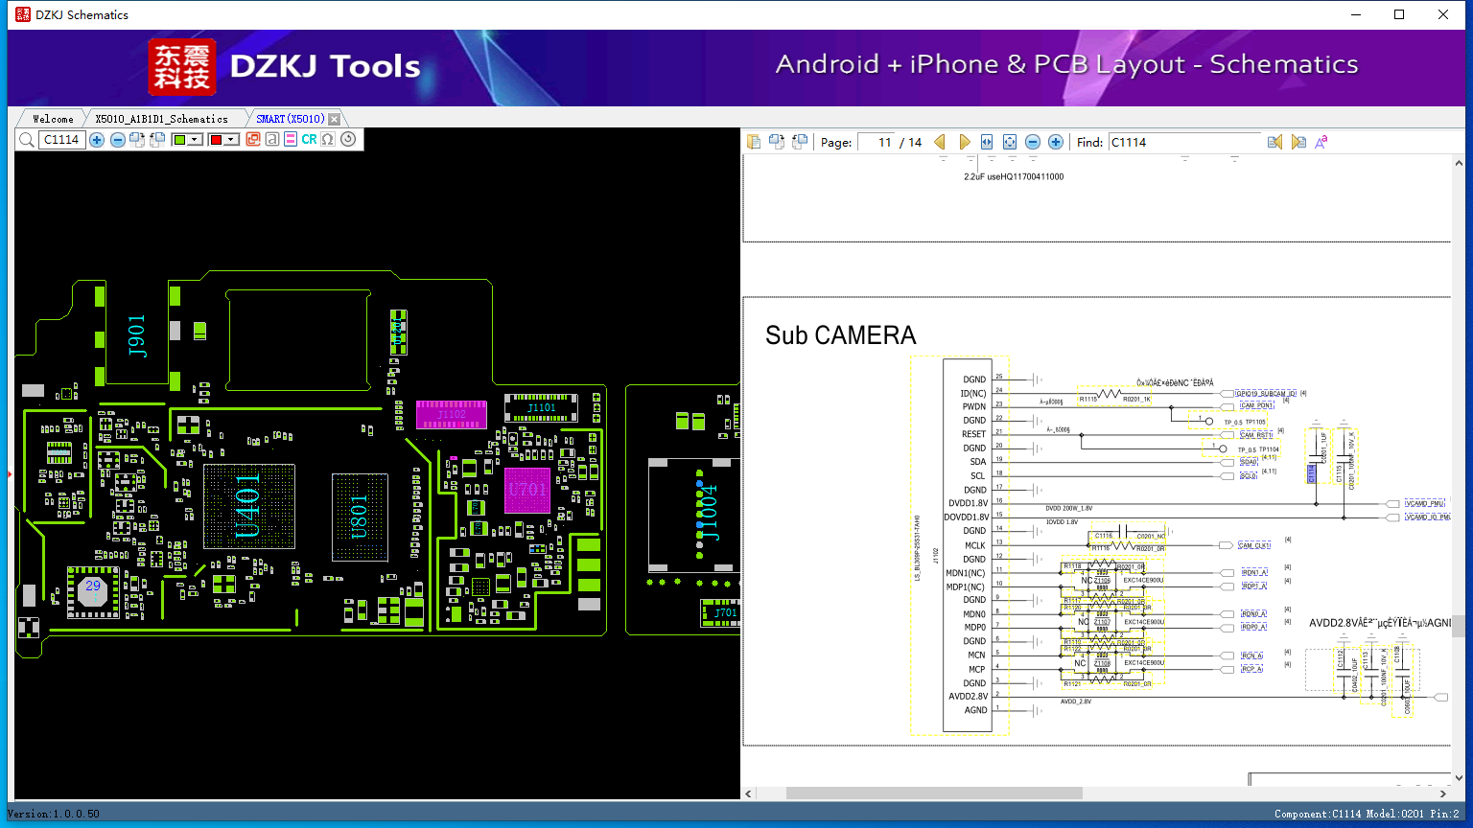Toggle the pink lines layer icon
Viewport: 1473px width, 828px height.
(x=291, y=140)
